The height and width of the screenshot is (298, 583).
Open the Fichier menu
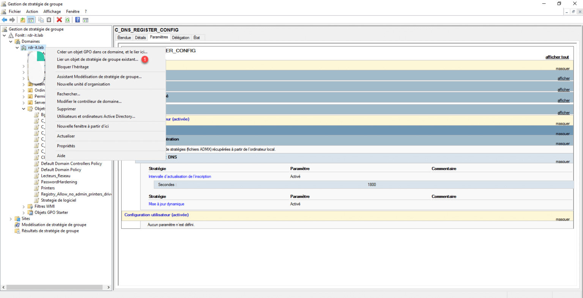click(x=15, y=11)
